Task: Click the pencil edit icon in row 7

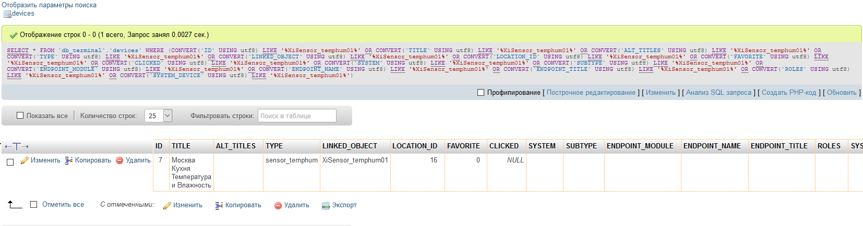Action: [x=25, y=160]
